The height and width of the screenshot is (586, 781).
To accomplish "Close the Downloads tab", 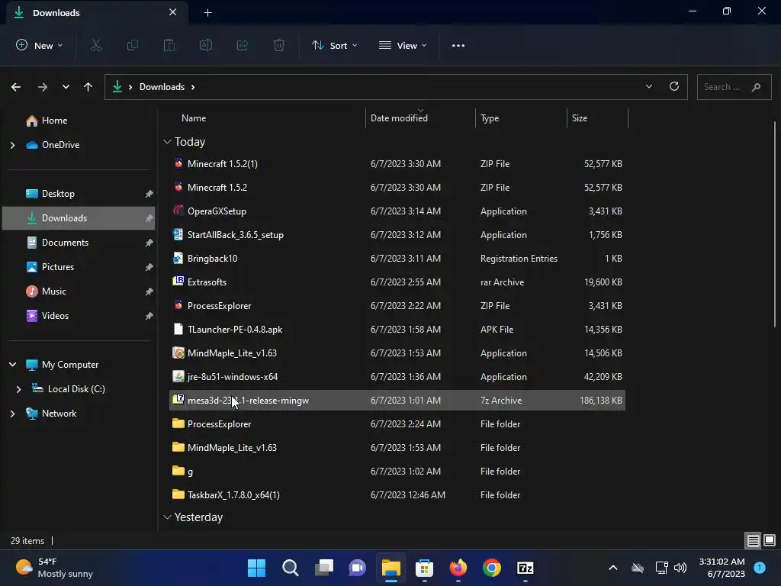I will pyautogui.click(x=172, y=12).
